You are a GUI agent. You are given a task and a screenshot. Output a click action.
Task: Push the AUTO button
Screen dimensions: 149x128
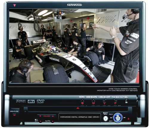pyautogui.click(x=53, y=121)
